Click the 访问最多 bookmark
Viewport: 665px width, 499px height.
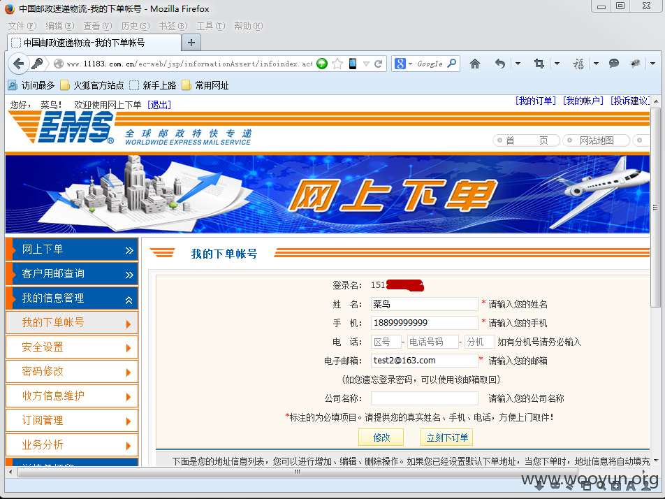(32, 85)
